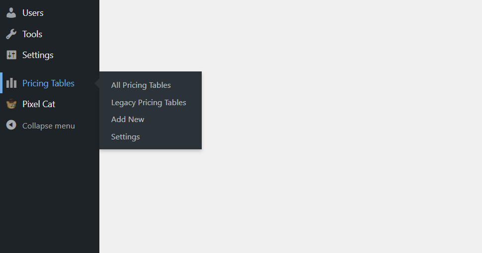This screenshot has height=253, width=482.
Task: Open All Pricing Tables submenu item
Action: [x=141, y=85]
